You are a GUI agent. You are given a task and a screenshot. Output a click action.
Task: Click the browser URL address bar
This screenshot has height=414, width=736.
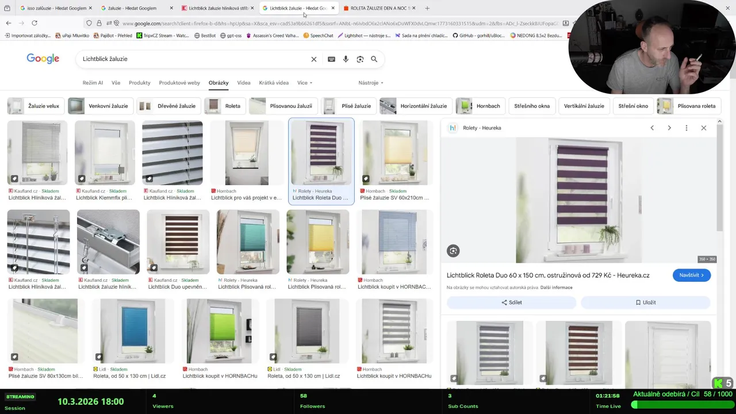339,23
